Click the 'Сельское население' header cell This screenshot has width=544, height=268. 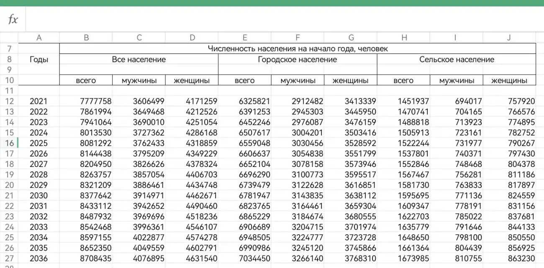[457, 59]
